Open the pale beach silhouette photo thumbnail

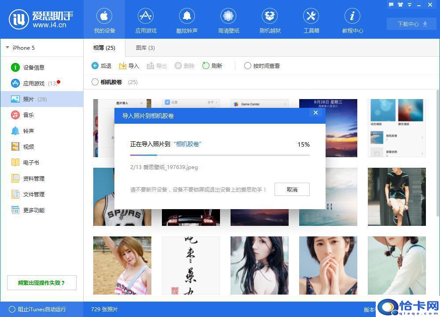[341, 196]
